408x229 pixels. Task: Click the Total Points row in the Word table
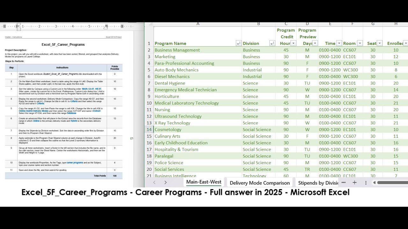click(64, 176)
